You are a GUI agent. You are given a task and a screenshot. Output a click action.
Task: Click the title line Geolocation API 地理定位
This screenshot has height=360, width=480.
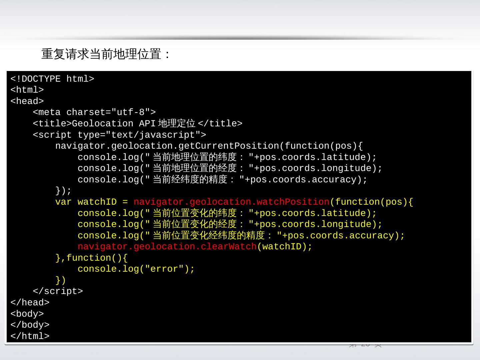point(138,124)
